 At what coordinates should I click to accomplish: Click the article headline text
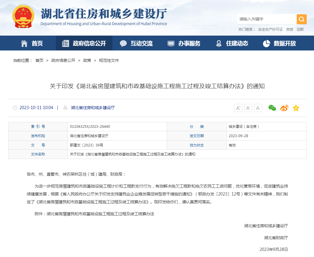[157, 86]
